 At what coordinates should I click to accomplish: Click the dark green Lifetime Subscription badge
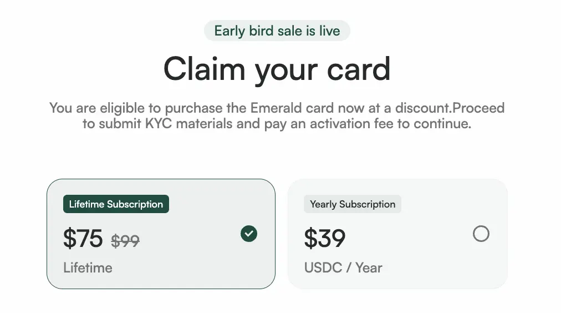click(x=116, y=204)
